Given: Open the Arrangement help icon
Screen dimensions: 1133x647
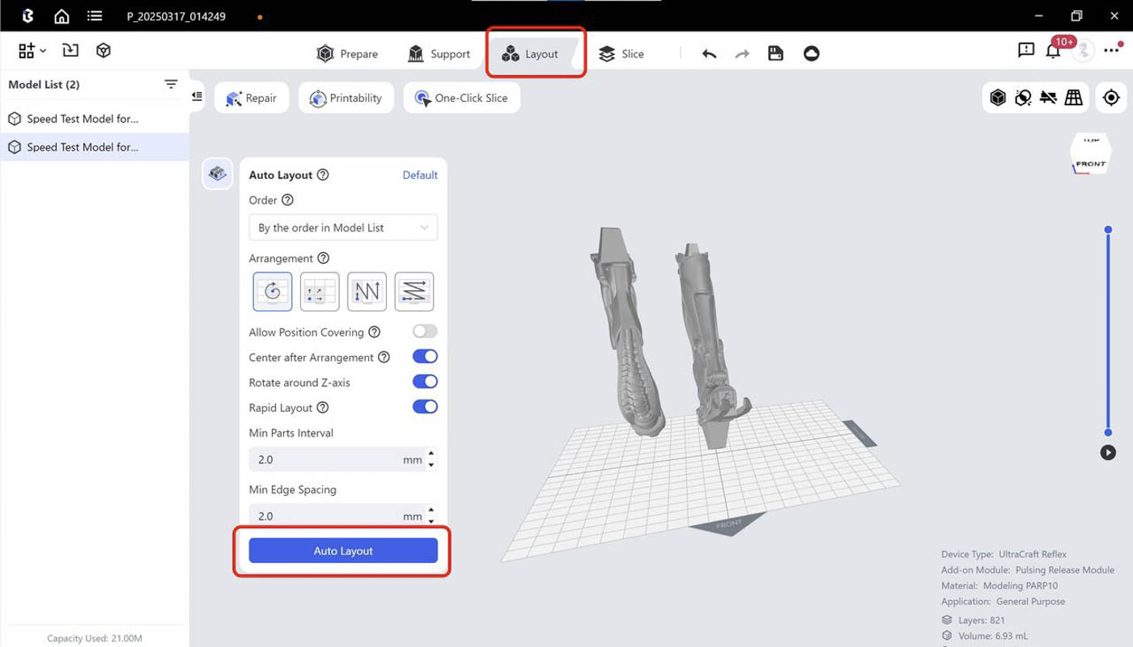Looking at the screenshot, I should pyautogui.click(x=324, y=258).
